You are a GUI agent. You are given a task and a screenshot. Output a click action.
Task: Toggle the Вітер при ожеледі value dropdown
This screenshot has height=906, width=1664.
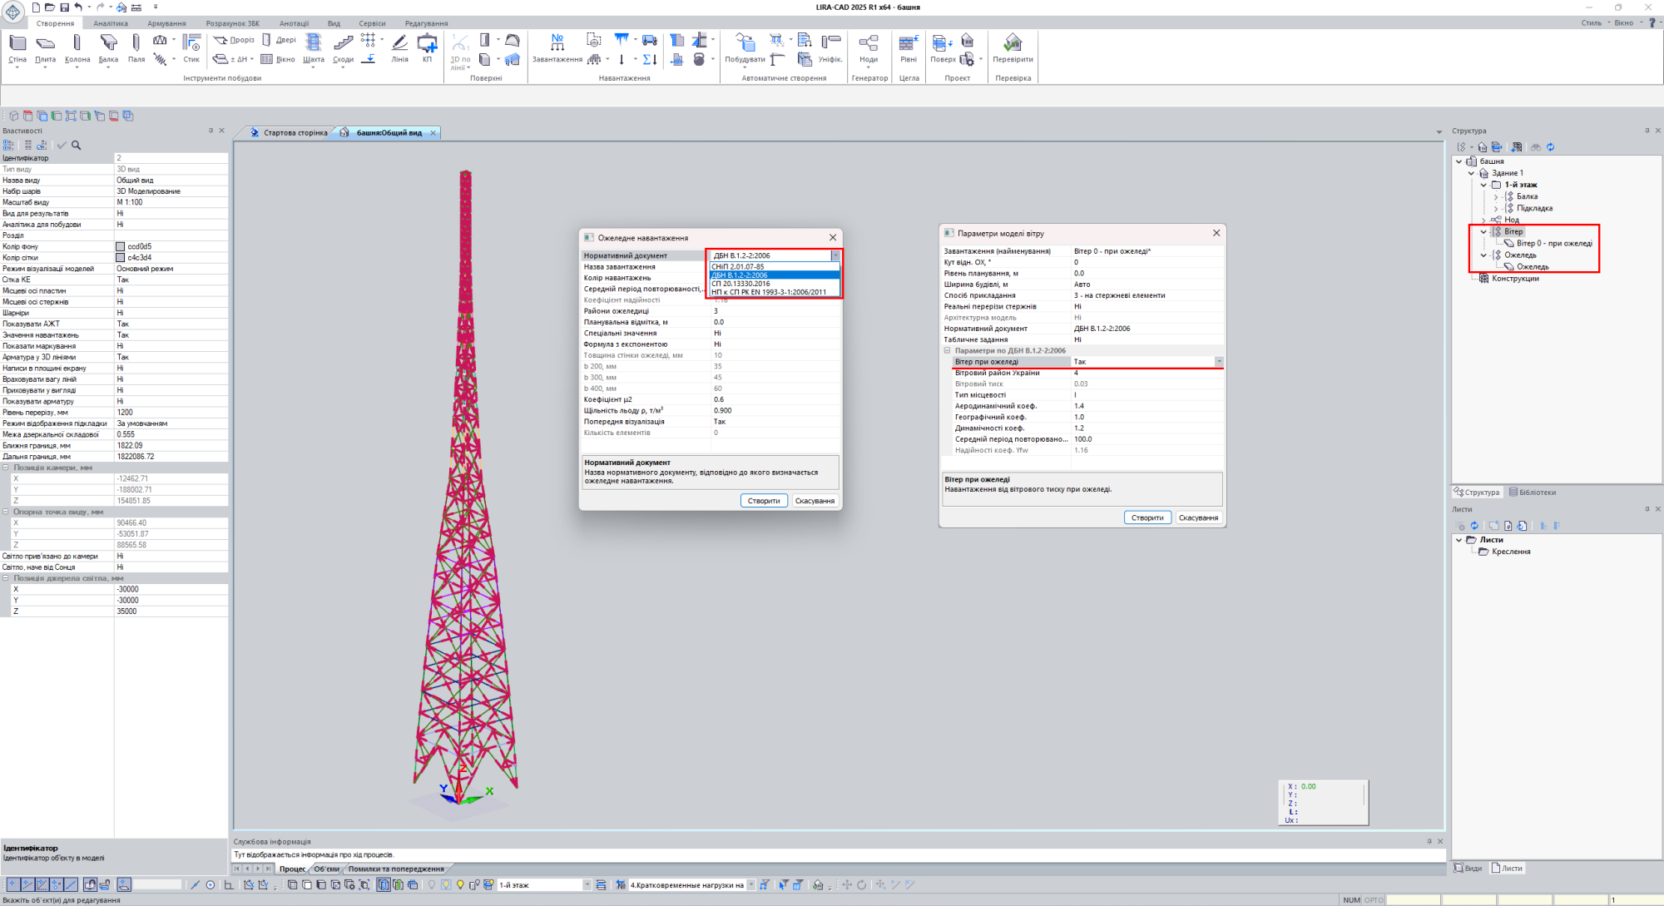(x=1219, y=362)
